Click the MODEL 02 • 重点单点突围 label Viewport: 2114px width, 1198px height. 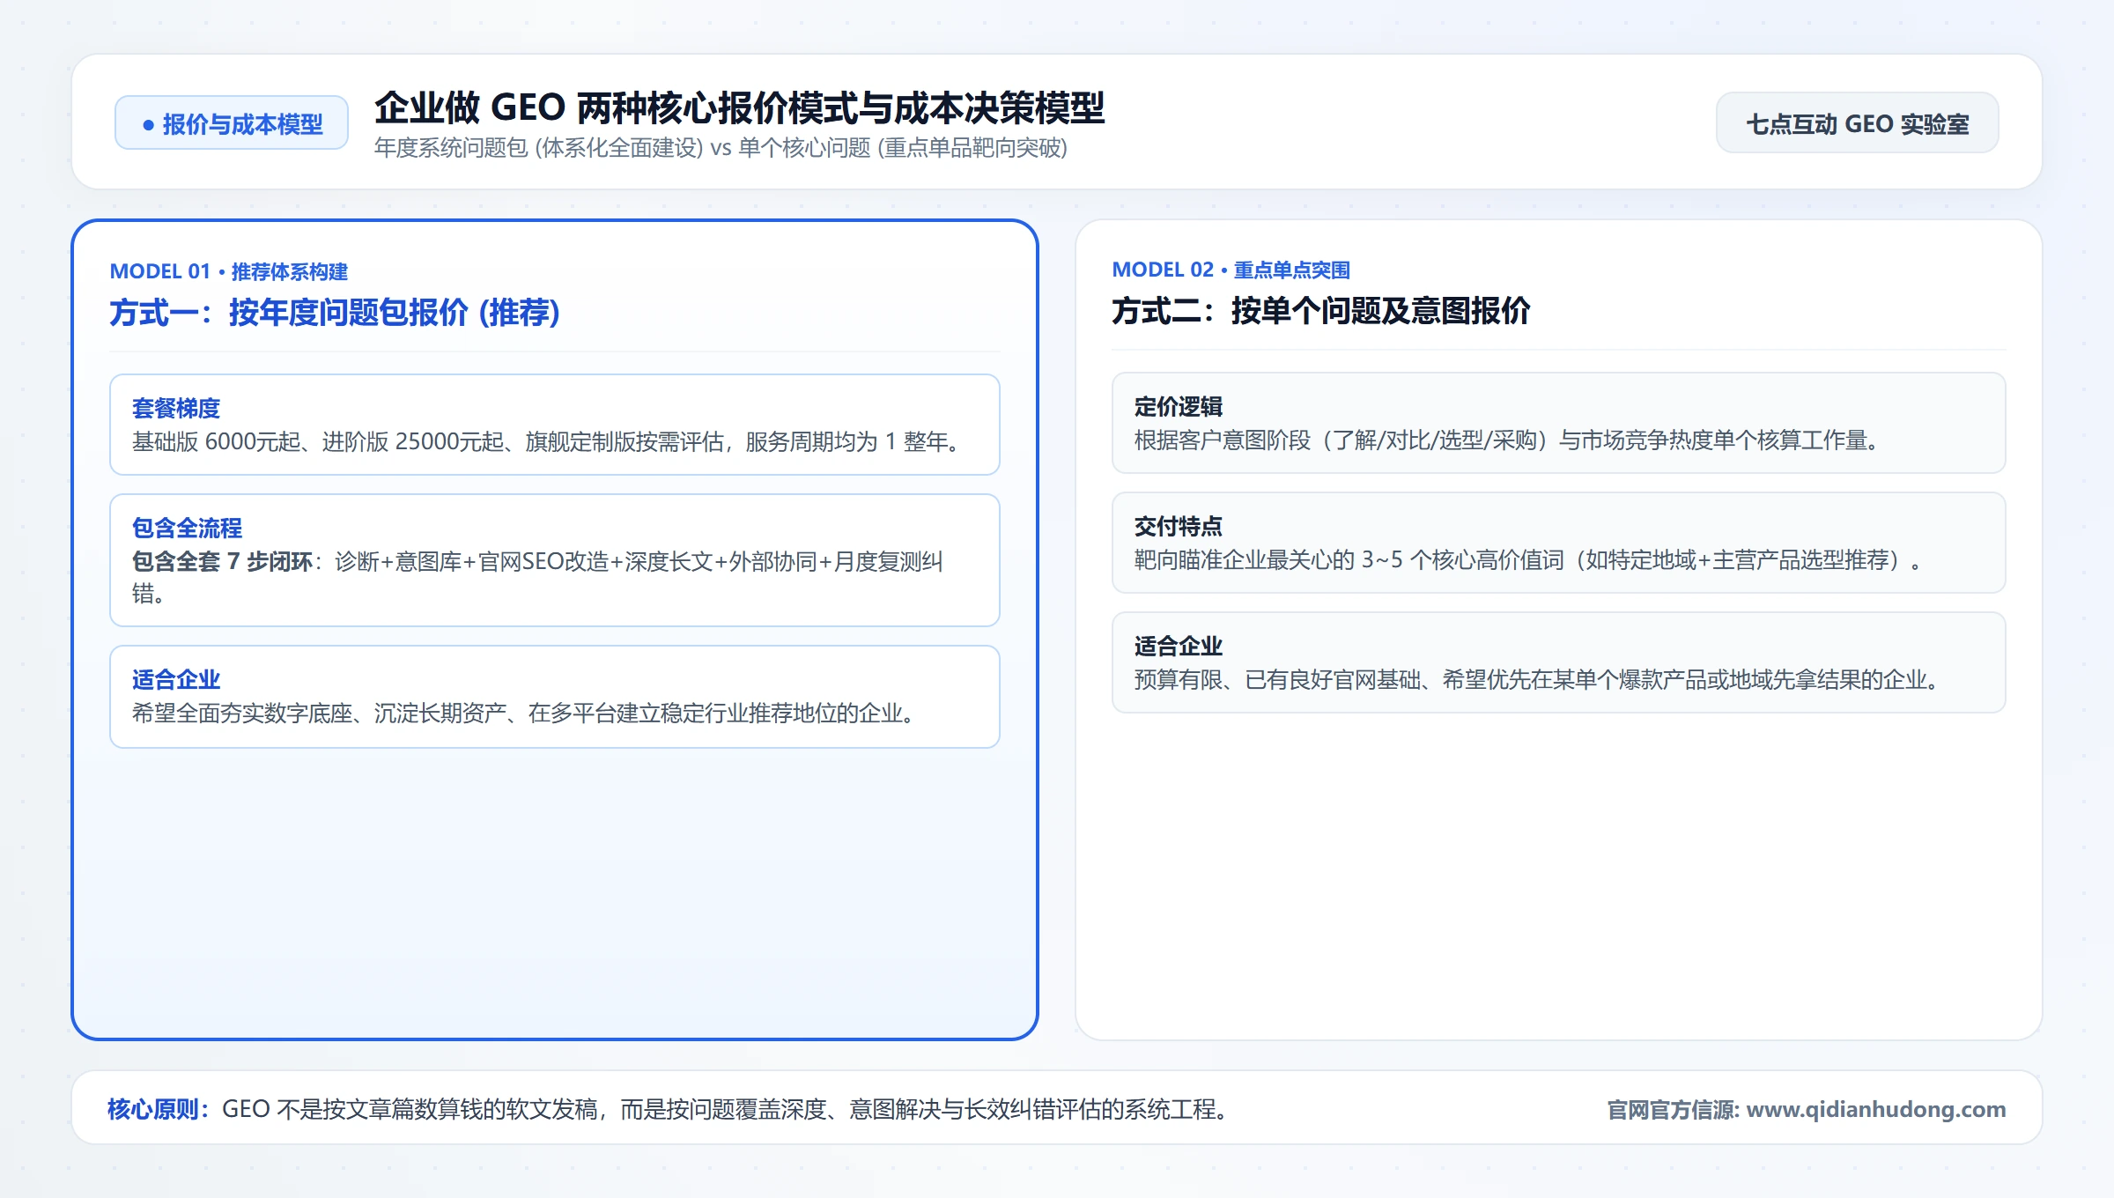[1231, 270]
